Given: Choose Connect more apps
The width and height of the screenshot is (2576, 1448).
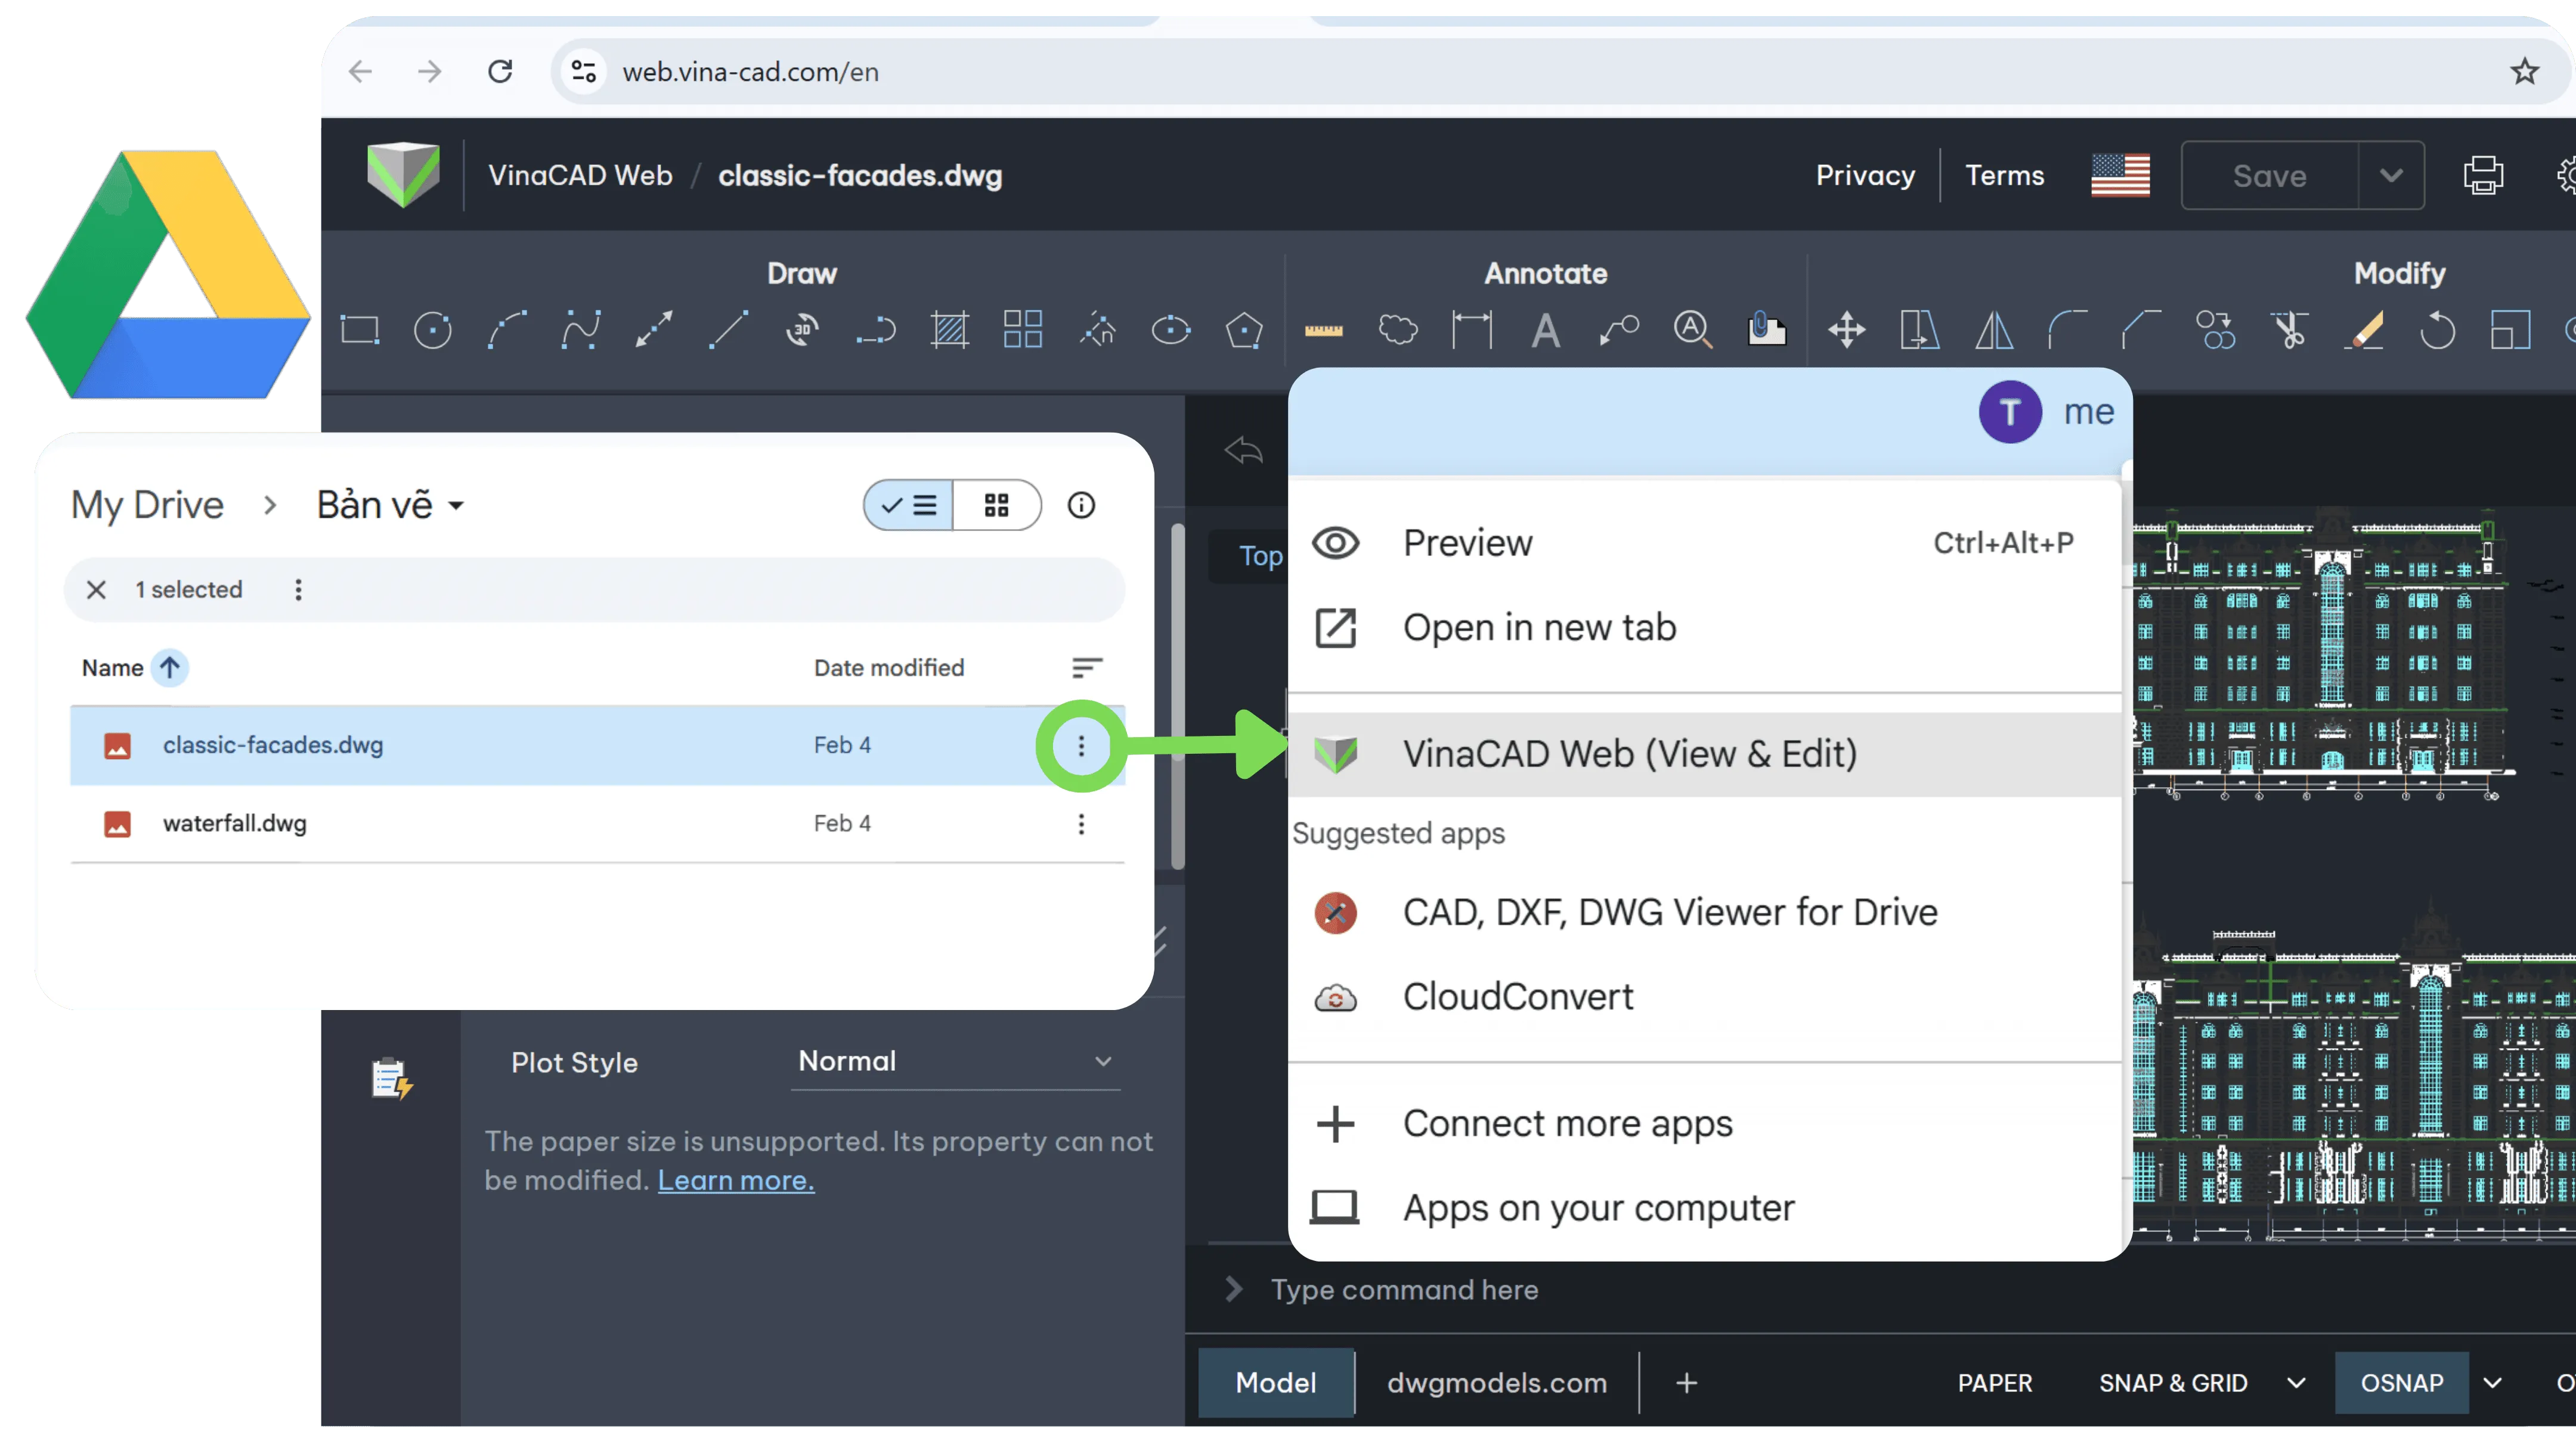Looking at the screenshot, I should 1704,1124.
